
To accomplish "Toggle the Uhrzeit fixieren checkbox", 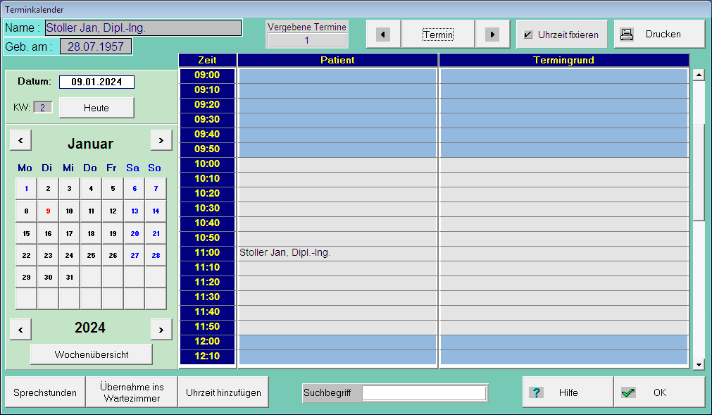I will (528, 35).
